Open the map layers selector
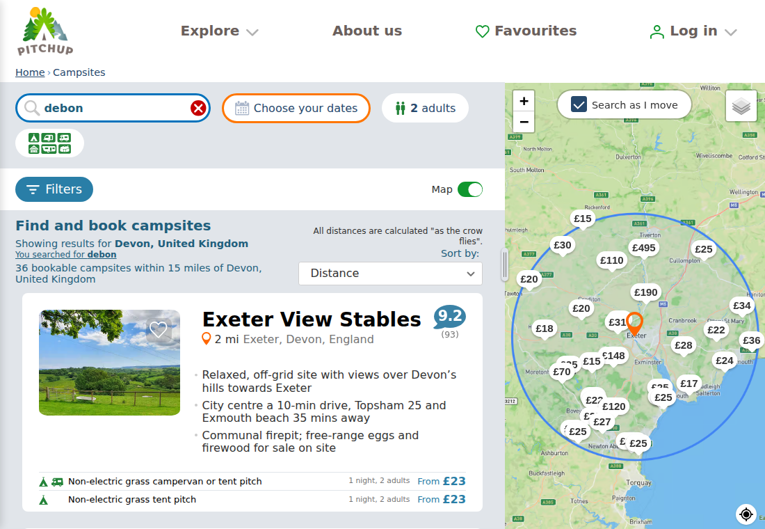Screen dimensions: 765x529 pyautogui.click(x=741, y=106)
